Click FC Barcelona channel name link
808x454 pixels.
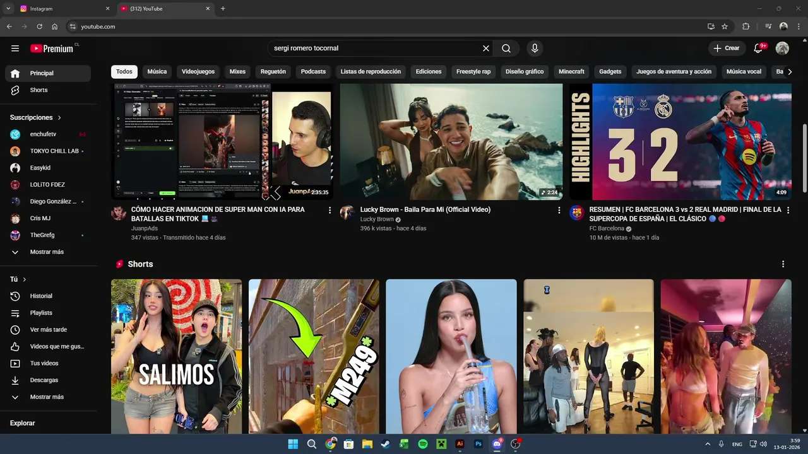[x=607, y=228]
